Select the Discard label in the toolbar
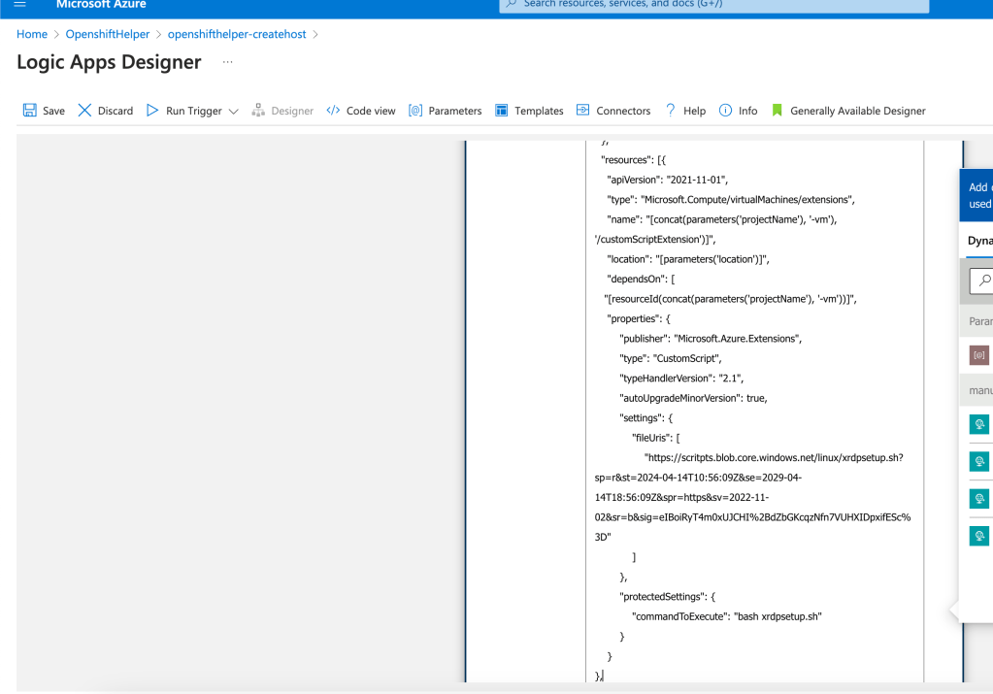Screen dimensions: 993x694 coord(116,111)
